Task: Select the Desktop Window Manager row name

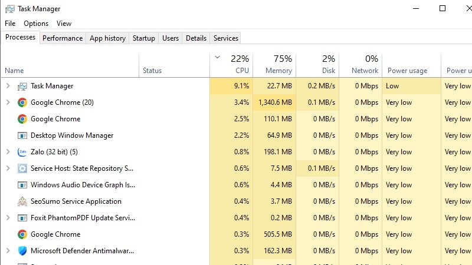Action: click(72, 135)
